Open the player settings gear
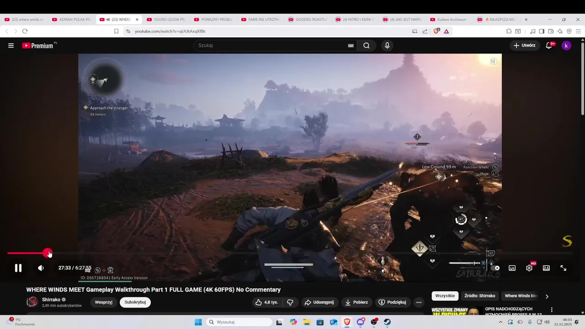The image size is (585, 329). click(529, 268)
